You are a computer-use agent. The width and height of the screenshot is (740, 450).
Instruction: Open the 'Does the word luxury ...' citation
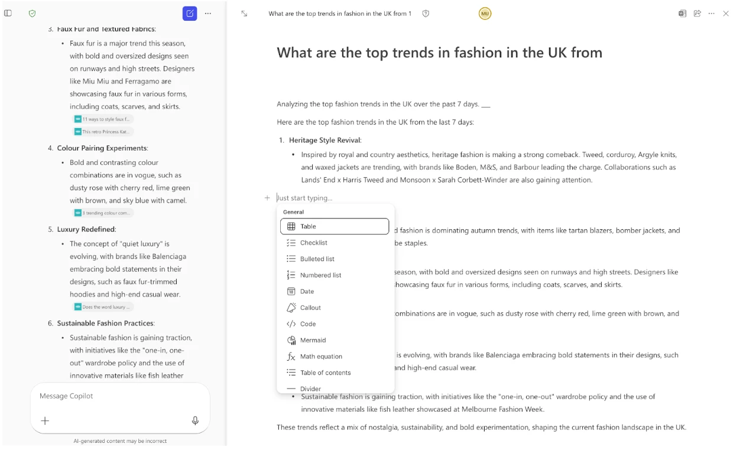click(103, 307)
